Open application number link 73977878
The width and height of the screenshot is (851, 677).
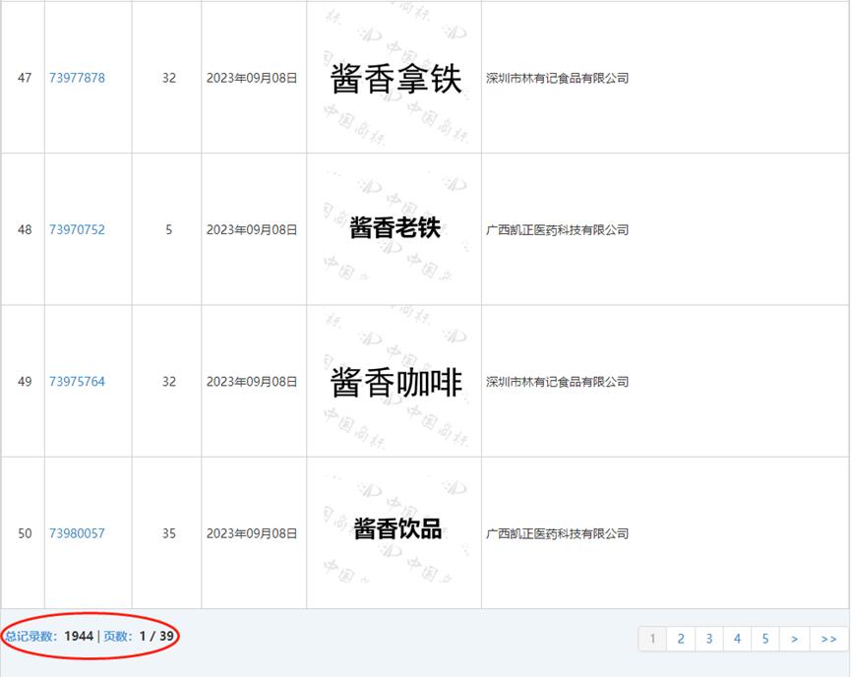(x=77, y=78)
